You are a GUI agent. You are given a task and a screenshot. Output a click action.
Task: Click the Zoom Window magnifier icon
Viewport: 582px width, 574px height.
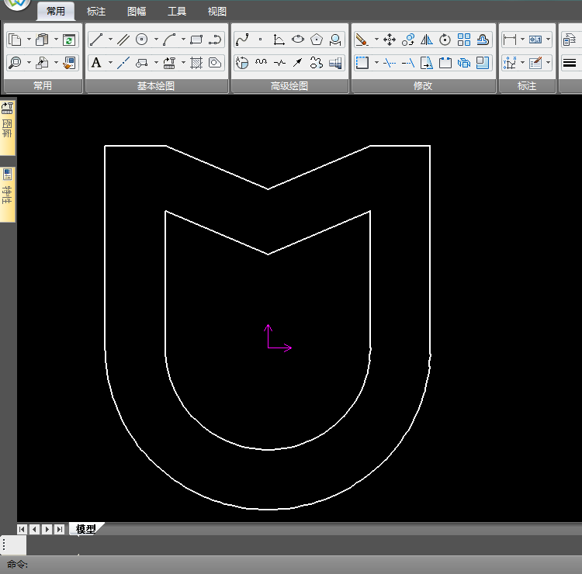click(15, 63)
